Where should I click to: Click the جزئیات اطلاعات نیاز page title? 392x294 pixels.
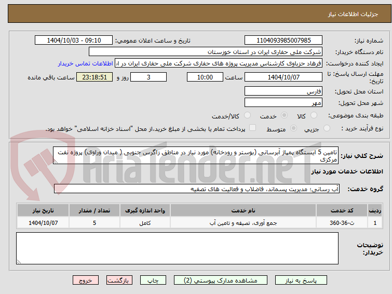[353, 14]
